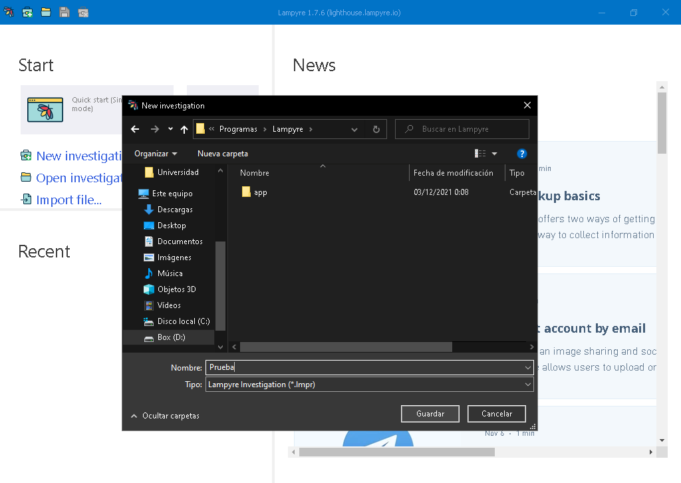Collapse folders with Ocultar carpetas
Viewport: 681px width, 483px height.
tap(165, 416)
